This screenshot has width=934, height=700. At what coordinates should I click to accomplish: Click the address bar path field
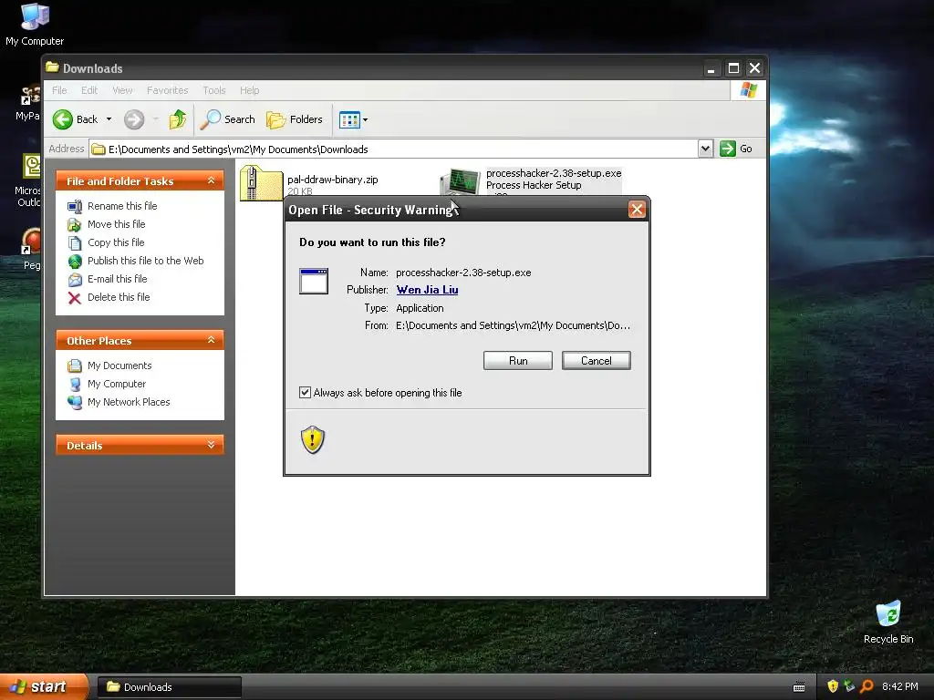(393, 149)
